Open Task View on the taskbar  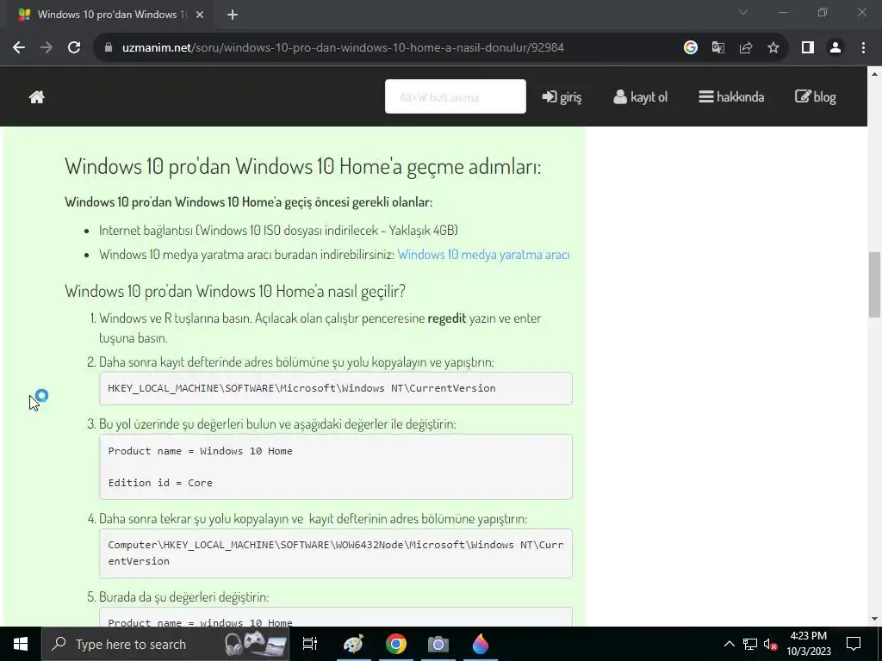pyautogui.click(x=310, y=644)
